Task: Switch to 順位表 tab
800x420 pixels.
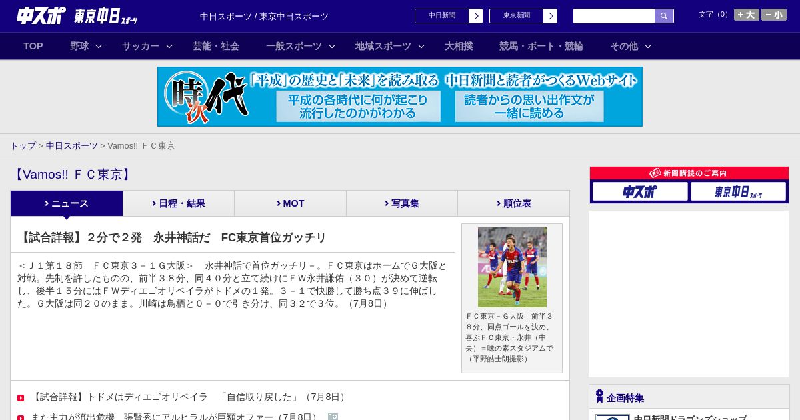Action: [513, 203]
